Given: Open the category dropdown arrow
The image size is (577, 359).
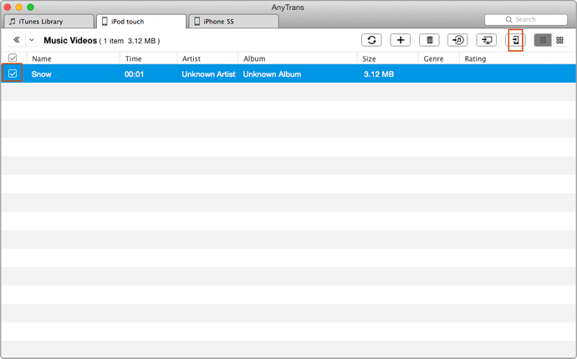Looking at the screenshot, I should [x=32, y=40].
